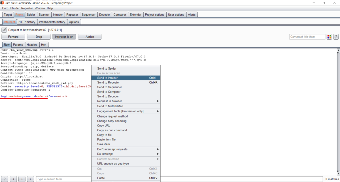This screenshot has width=340, height=182.
Task: Open the Window menu
Action: [x=40, y=8]
